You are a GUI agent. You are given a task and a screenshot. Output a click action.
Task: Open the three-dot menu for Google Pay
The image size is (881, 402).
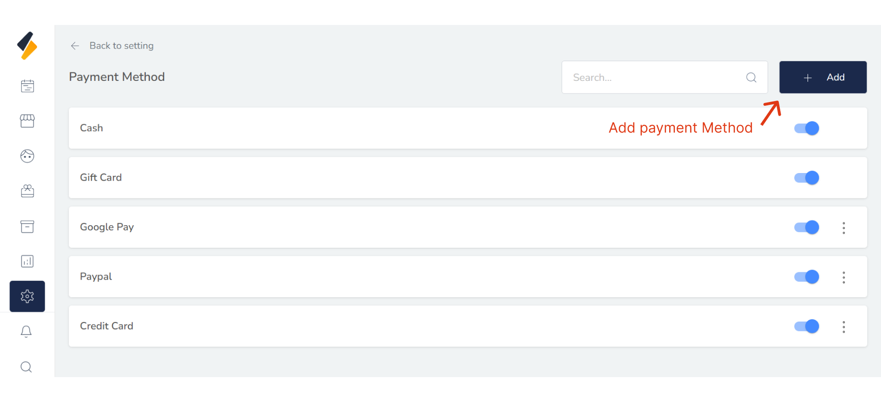844,228
